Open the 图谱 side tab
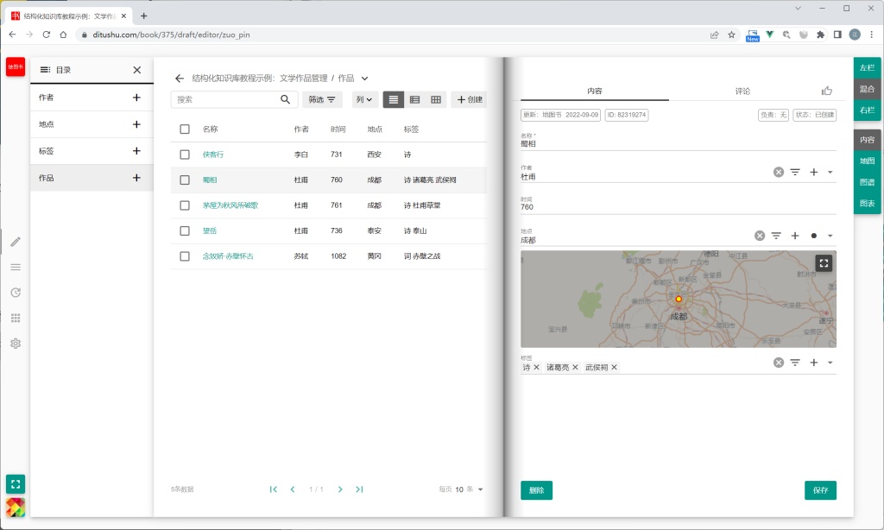This screenshot has width=884, height=530. pos(867,182)
